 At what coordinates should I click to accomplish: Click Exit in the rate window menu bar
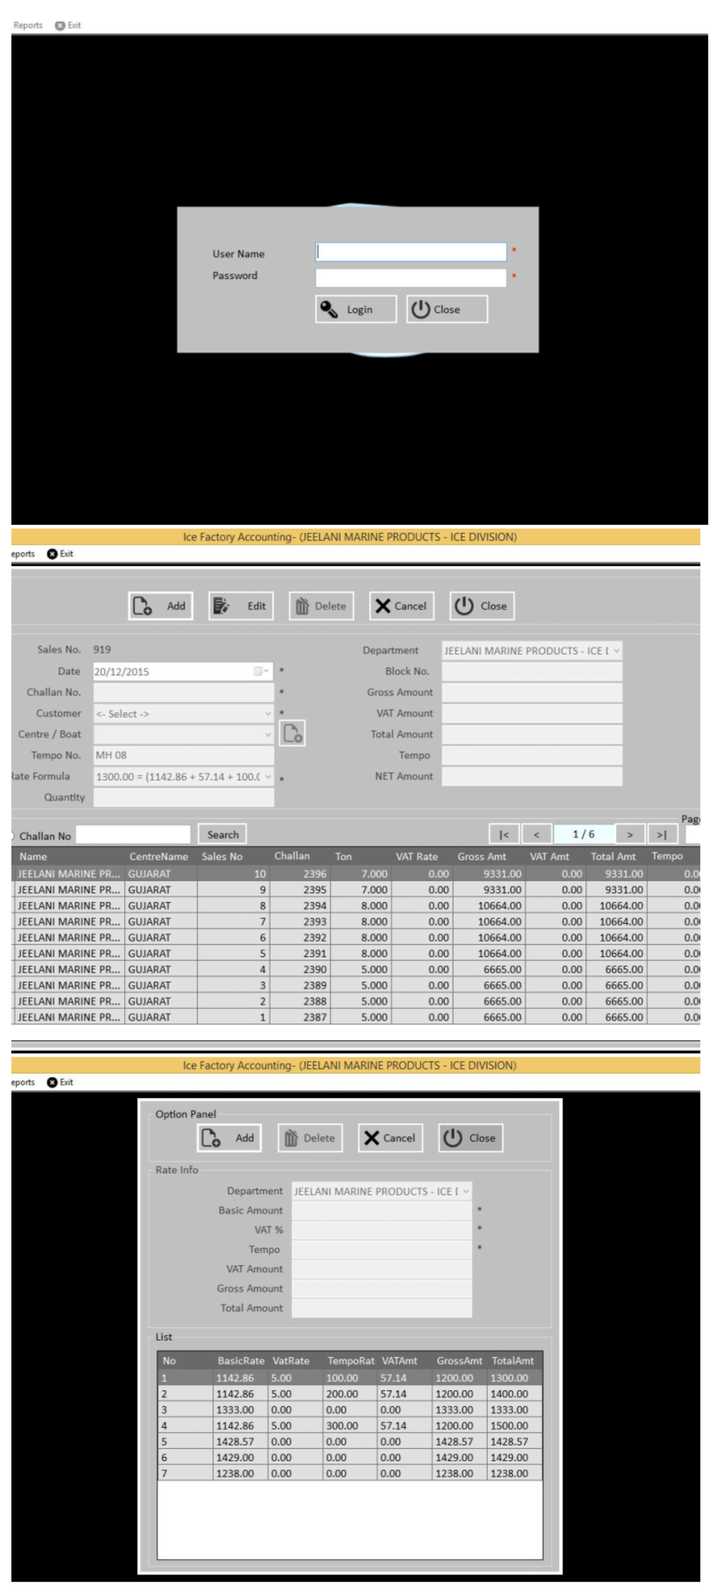(60, 1082)
